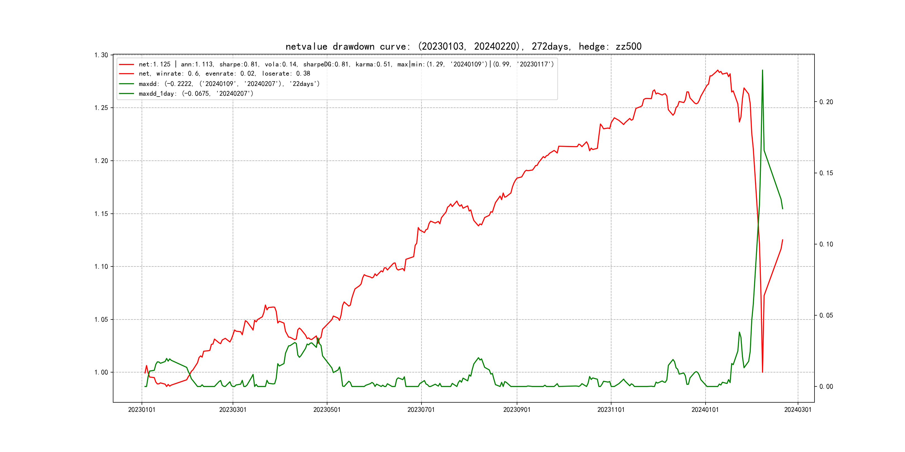Click the 20230501 x-axis date label
This screenshot has width=905, height=452.
pyautogui.click(x=327, y=410)
